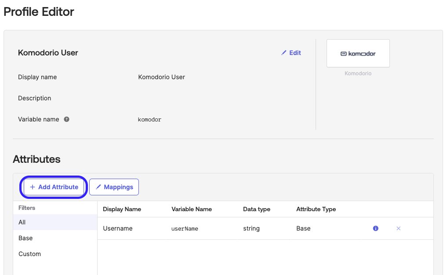Screen dimensions: 447x275
Task: Click the string data type cell
Action: click(251, 228)
